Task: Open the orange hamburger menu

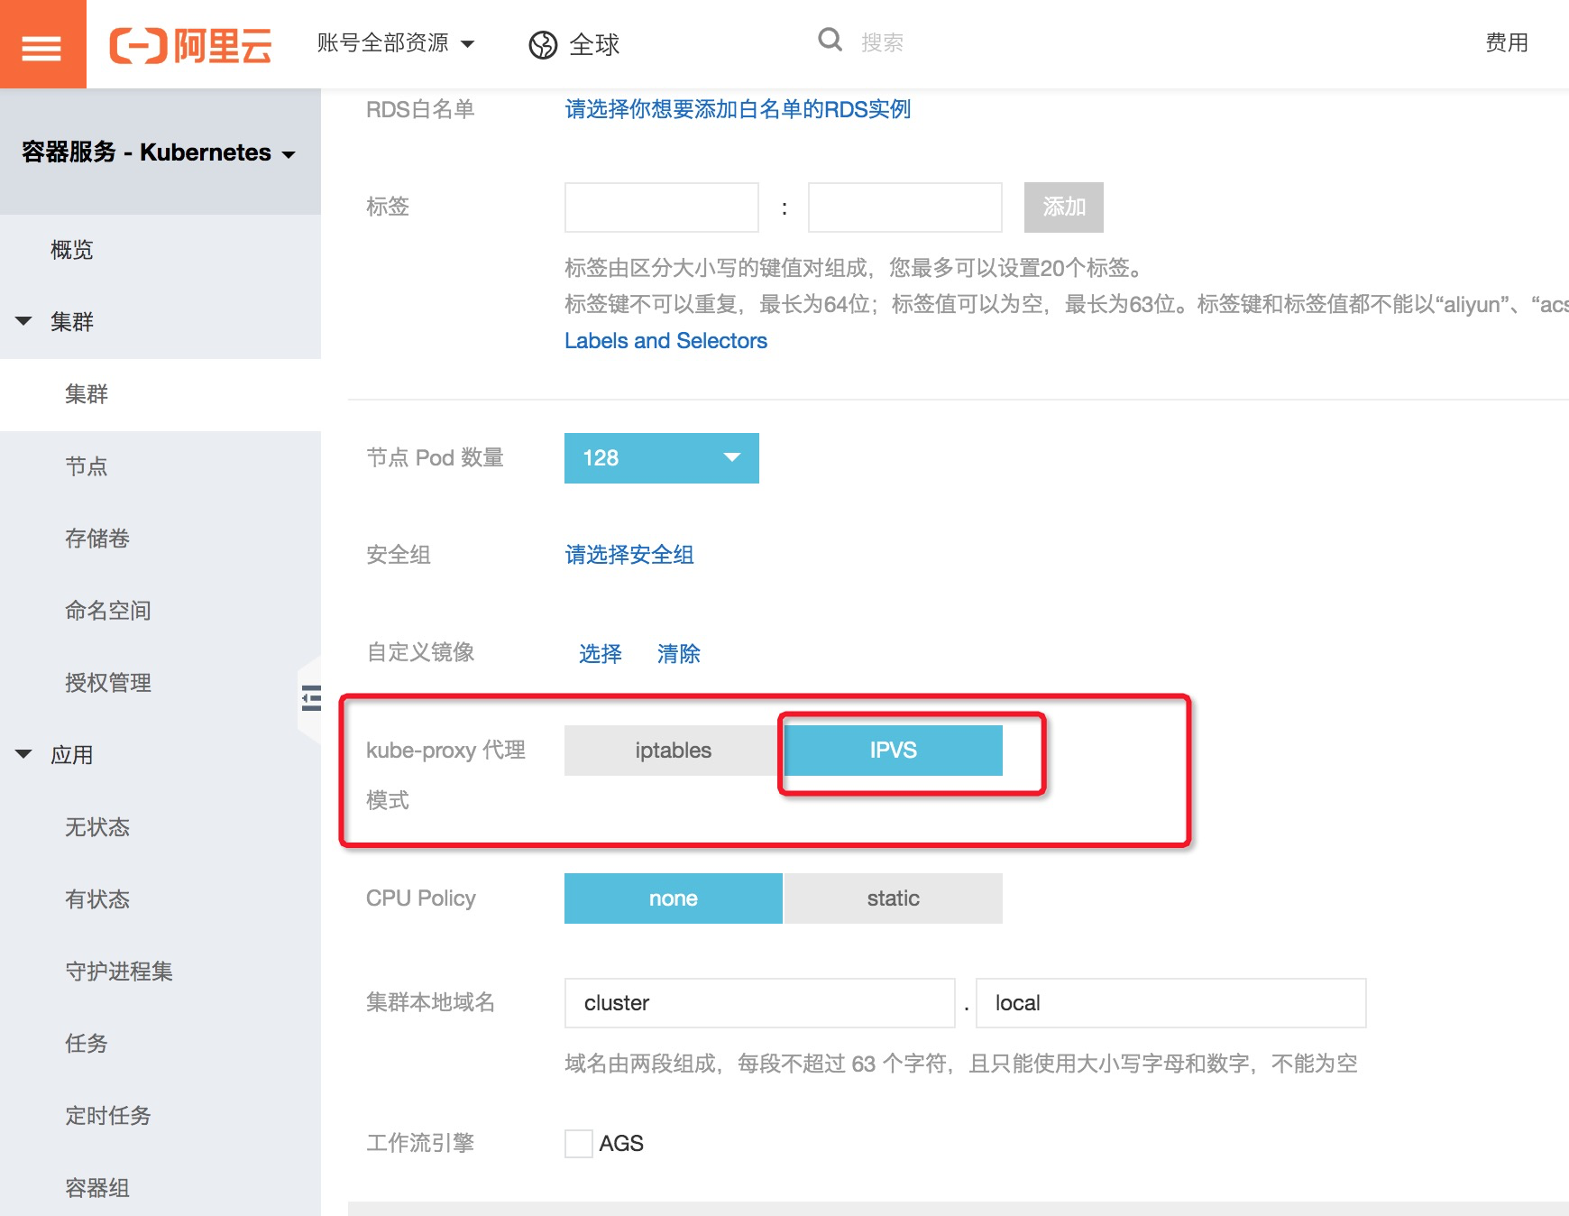Action: coord(42,44)
